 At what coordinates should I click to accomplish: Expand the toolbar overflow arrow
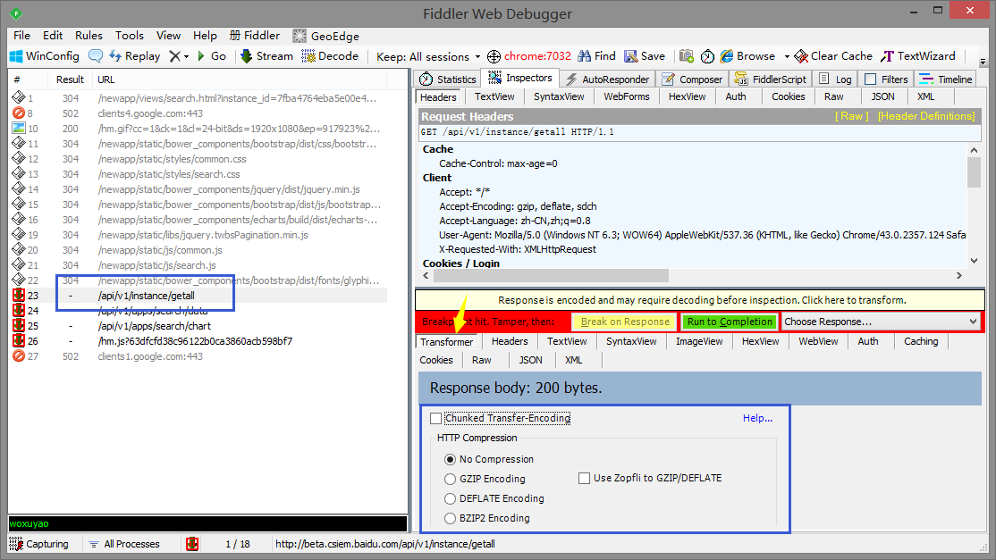click(x=983, y=63)
